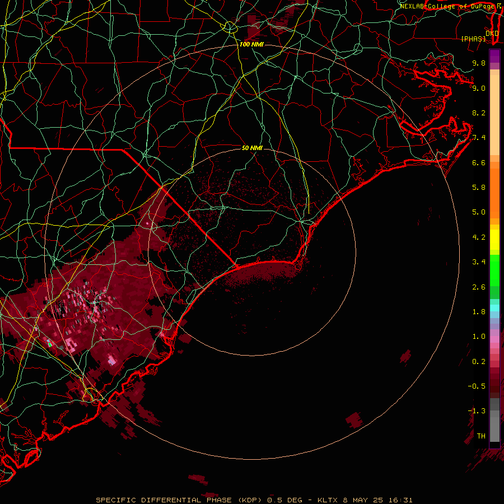Select the DKD product label
Screen dimensions: 504x504
tap(492, 34)
